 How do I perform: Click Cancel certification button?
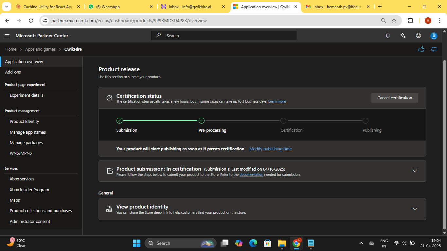[x=395, y=98]
